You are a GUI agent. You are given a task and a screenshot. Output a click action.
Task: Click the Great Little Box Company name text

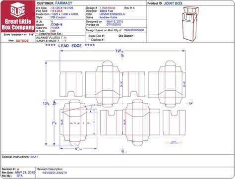click(18, 24)
